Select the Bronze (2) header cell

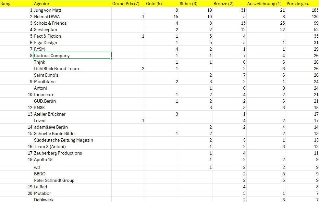[229, 4]
